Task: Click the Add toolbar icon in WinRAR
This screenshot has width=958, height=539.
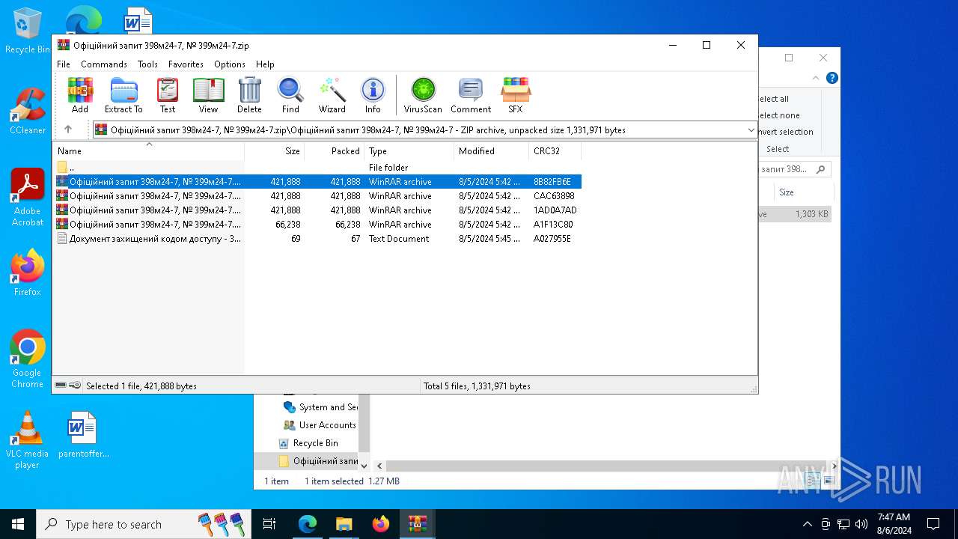Action: point(80,95)
